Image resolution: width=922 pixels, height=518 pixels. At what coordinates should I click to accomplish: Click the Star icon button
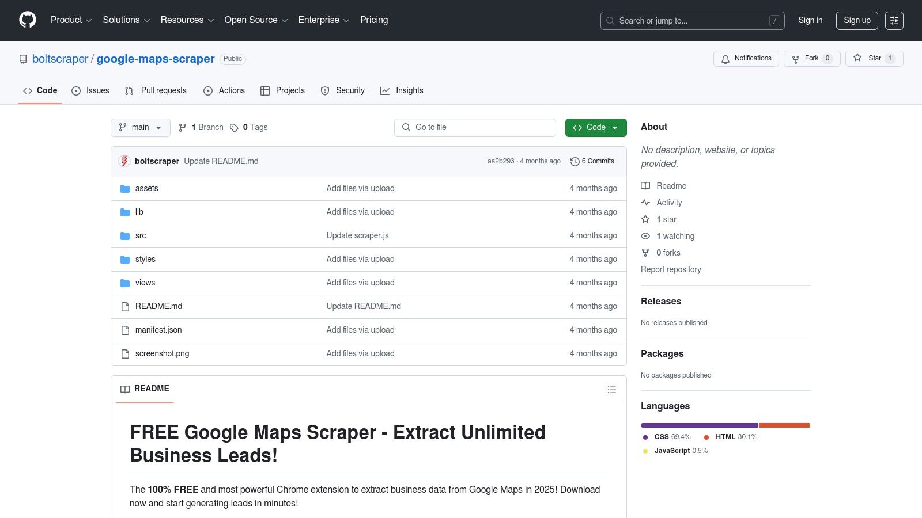(857, 58)
